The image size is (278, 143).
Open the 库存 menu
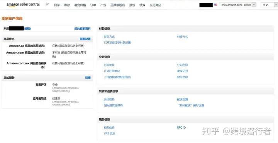coord(67,5)
